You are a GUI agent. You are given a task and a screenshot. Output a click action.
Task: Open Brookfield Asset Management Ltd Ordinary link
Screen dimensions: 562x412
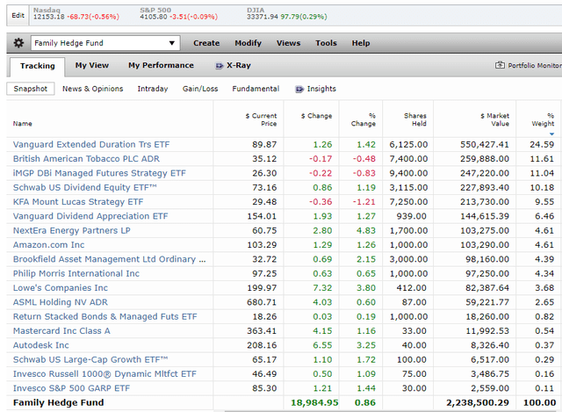[110, 259]
